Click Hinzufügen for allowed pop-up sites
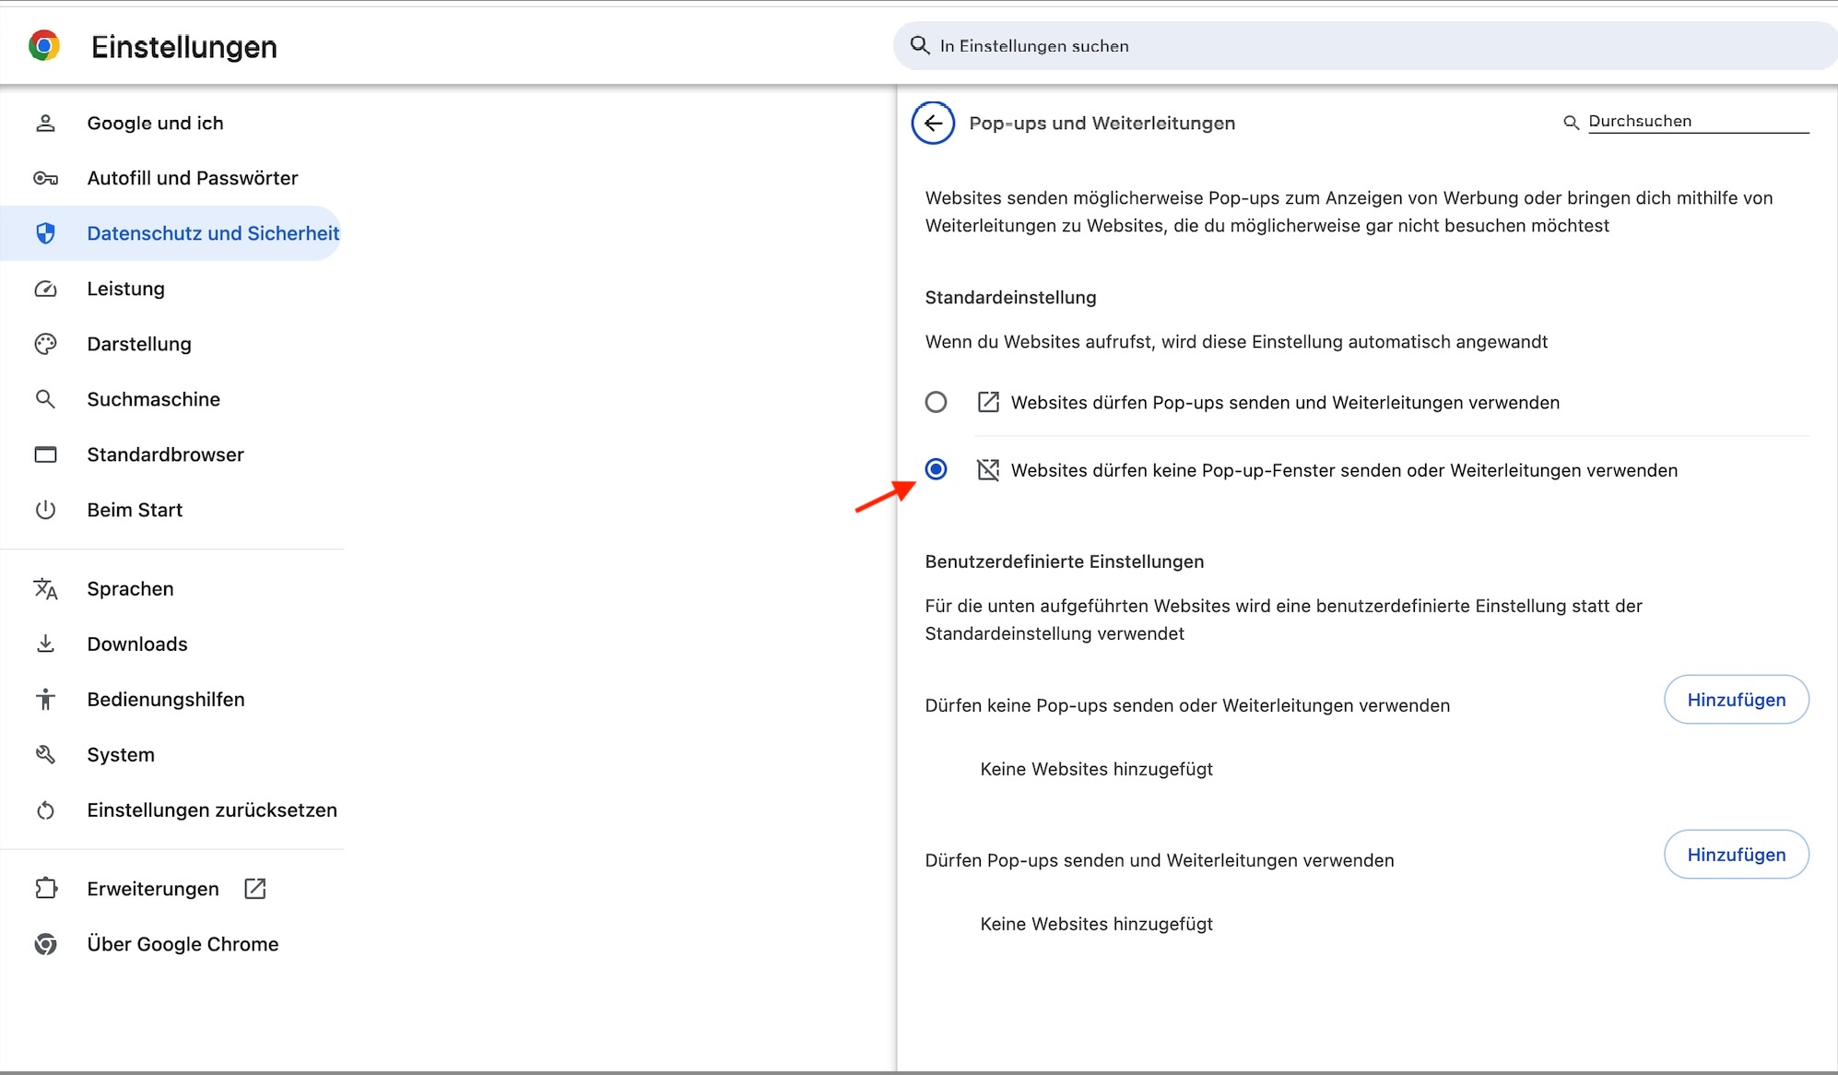1838x1075 pixels. click(1736, 854)
